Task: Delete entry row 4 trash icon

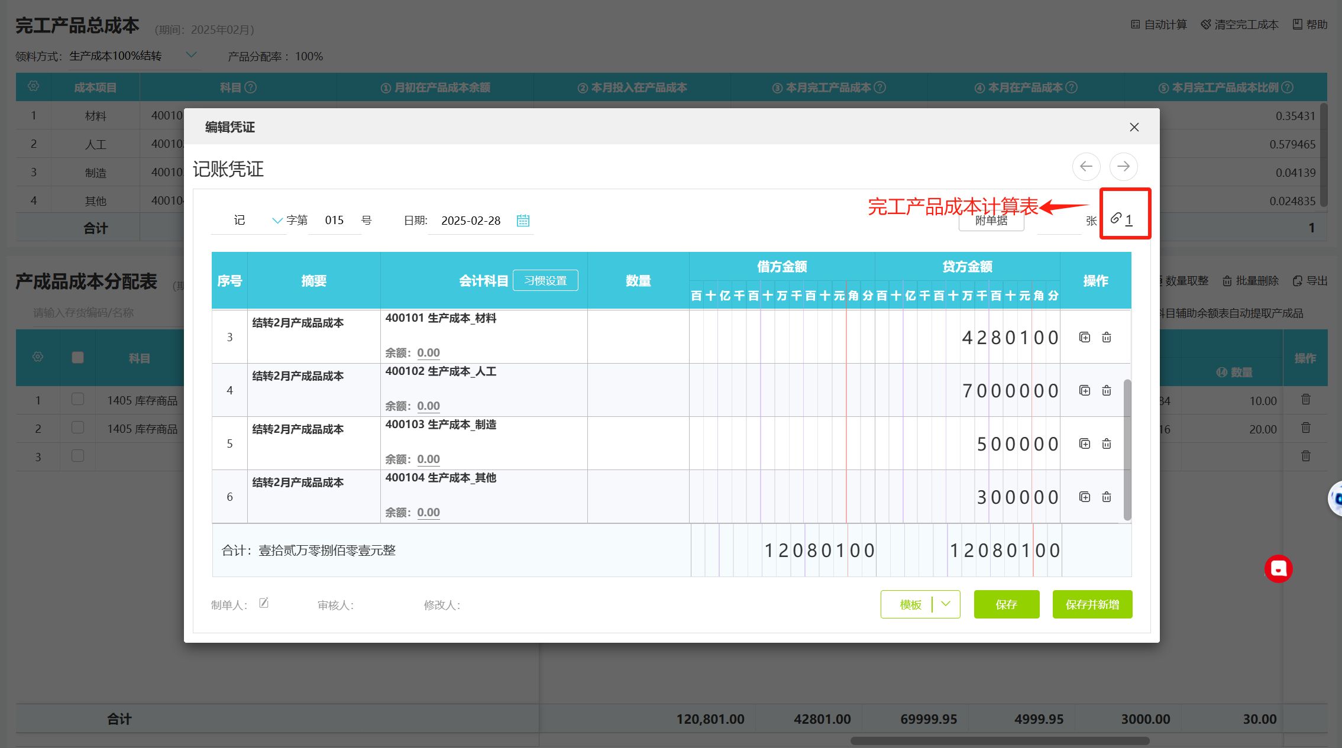Action: pos(1107,390)
